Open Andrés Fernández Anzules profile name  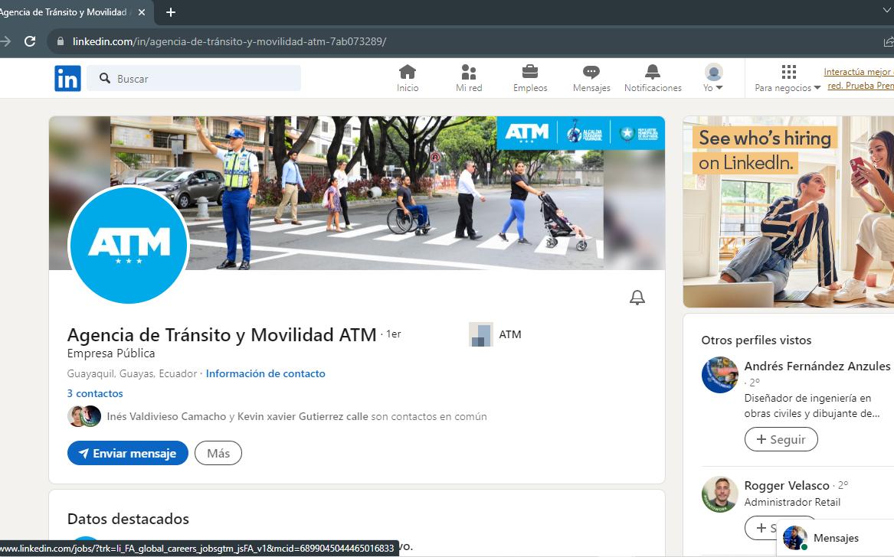click(x=817, y=366)
